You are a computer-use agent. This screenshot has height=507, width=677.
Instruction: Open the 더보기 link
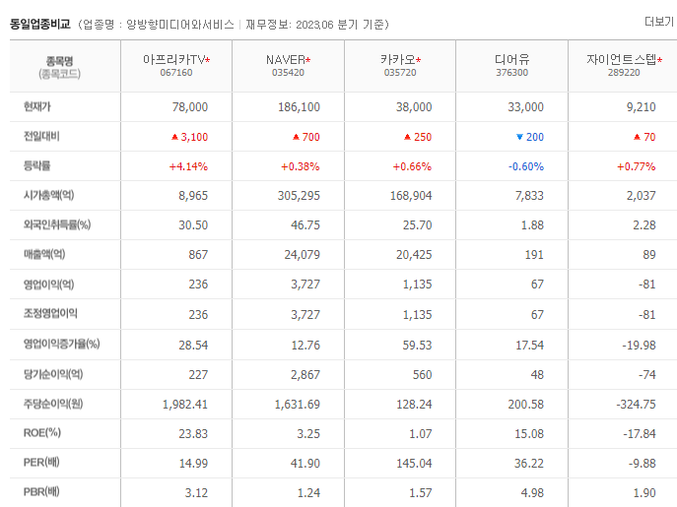coord(659,22)
